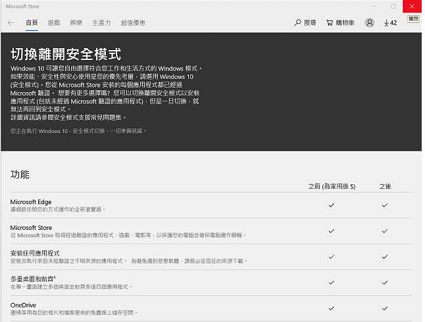Open the 超值優惠 tab
This screenshot has height=322, width=425.
pyautogui.click(x=133, y=23)
